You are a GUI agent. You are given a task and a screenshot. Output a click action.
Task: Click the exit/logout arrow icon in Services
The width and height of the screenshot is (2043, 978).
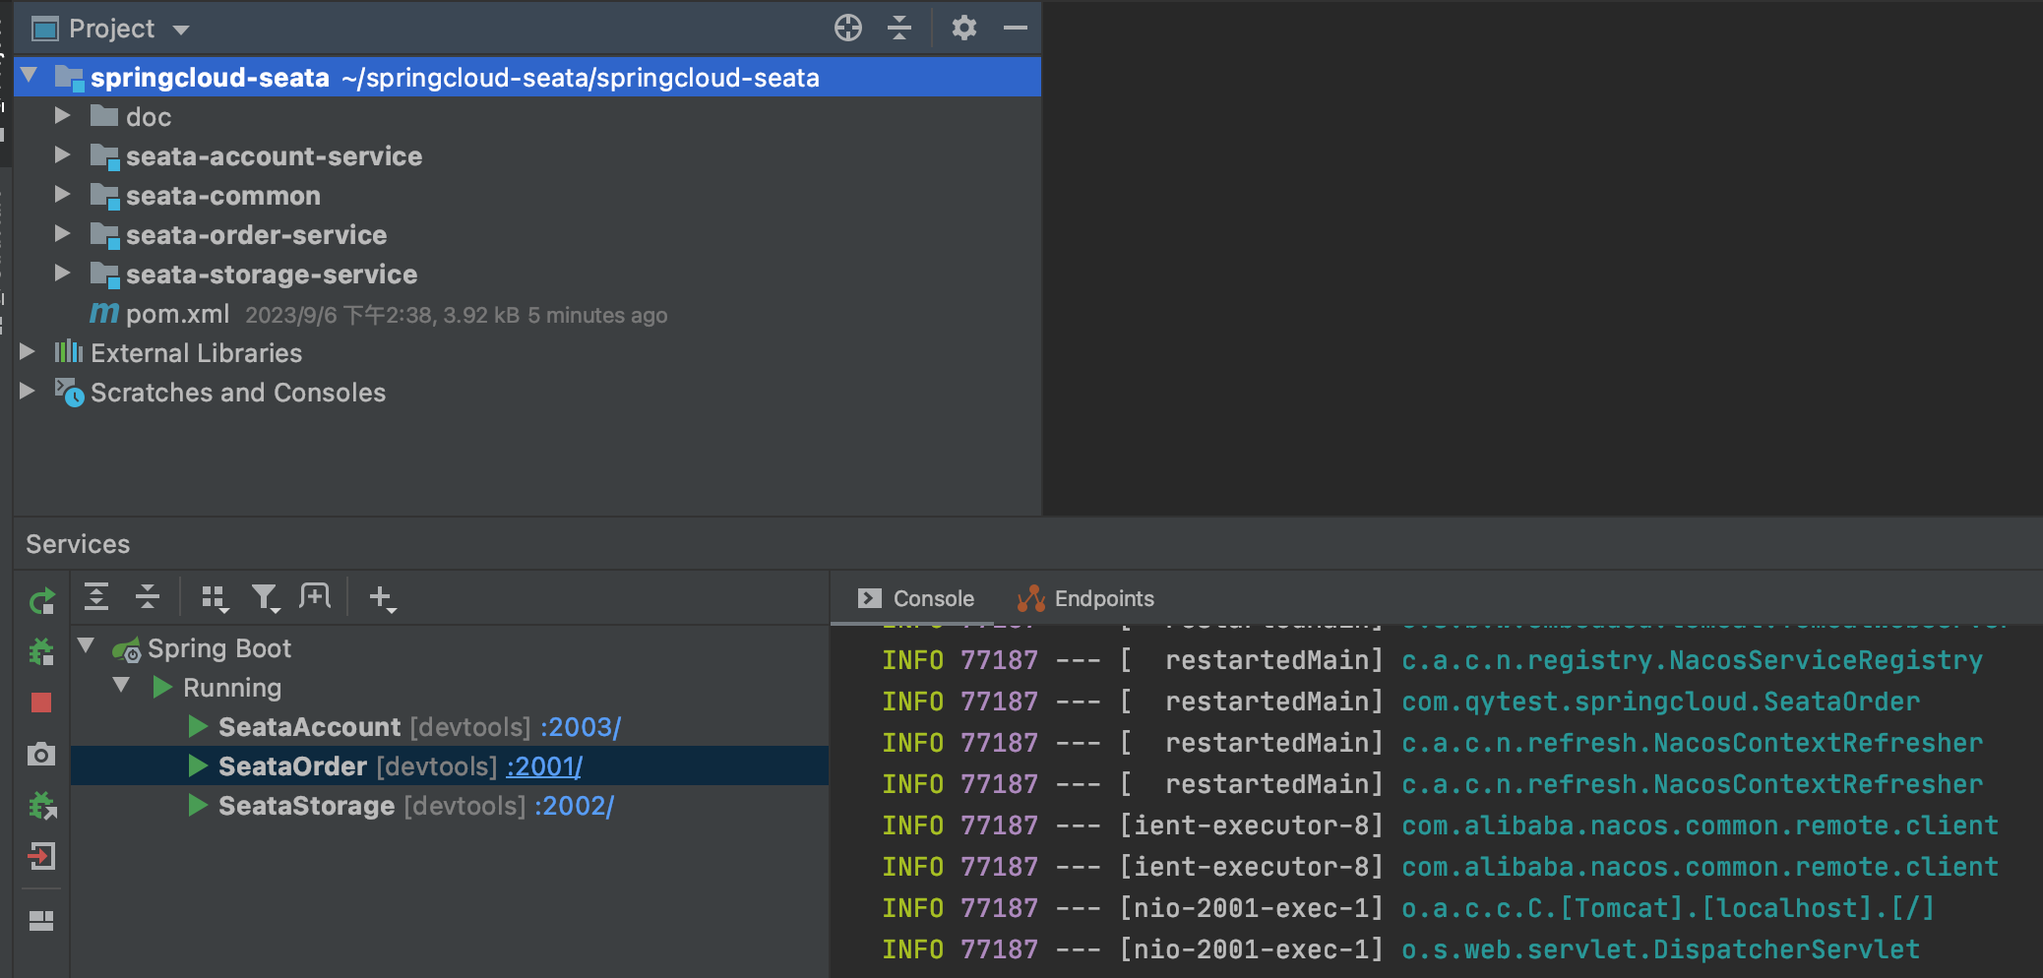[x=41, y=856]
